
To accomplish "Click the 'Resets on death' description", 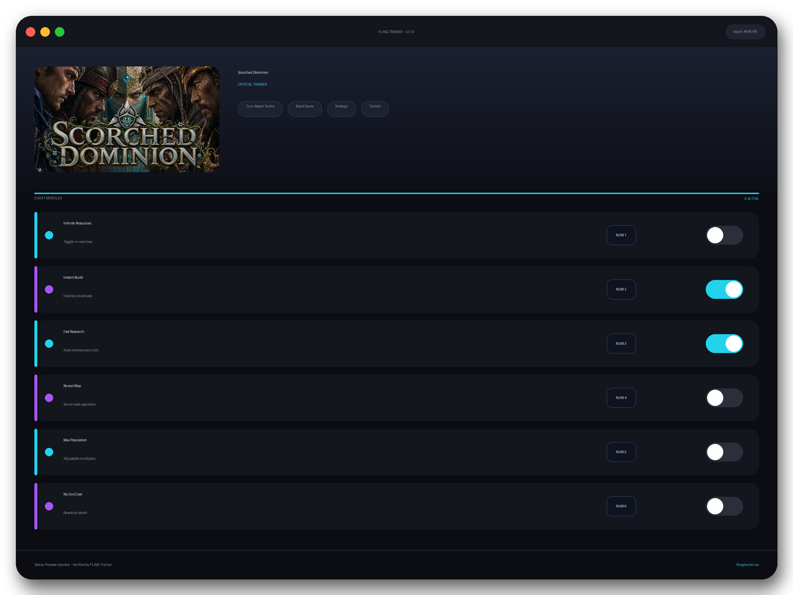I will coord(75,513).
